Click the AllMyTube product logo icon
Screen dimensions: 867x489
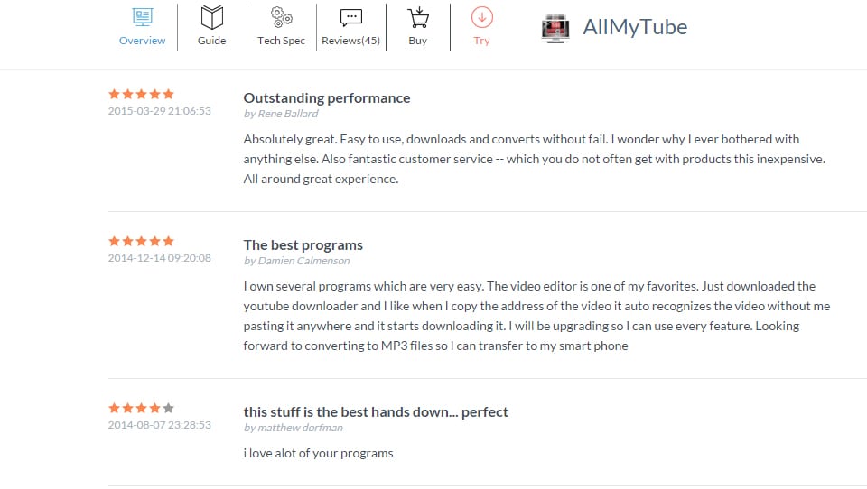pyautogui.click(x=555, y=28)
